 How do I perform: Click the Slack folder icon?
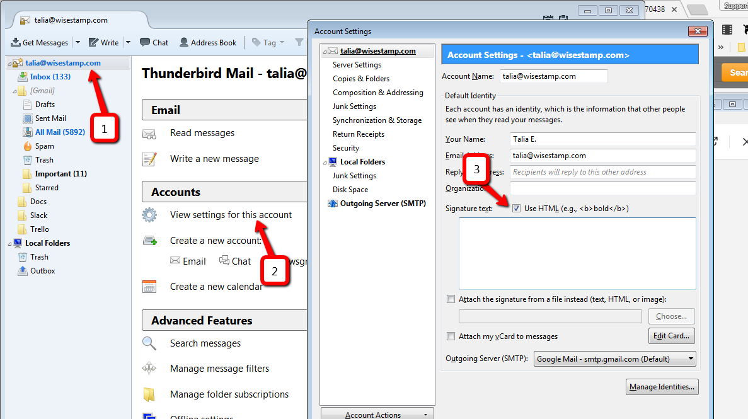click(x=22, y=215)
